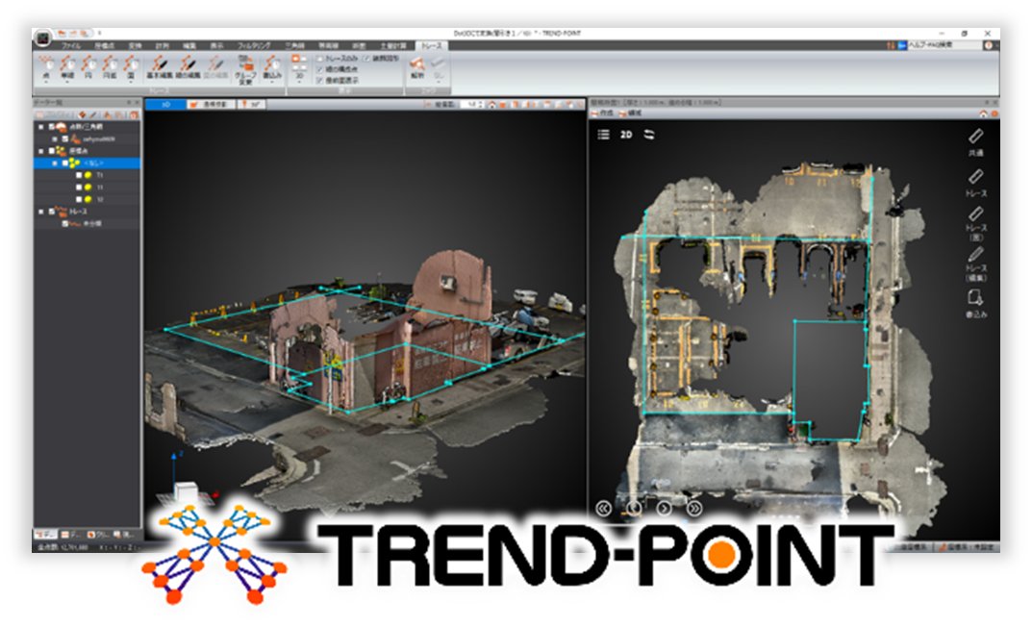The height and width of the screenshot is (627, 1032).
Task: Select the トレース(編集) pencil tool
Action: [975, 263]
